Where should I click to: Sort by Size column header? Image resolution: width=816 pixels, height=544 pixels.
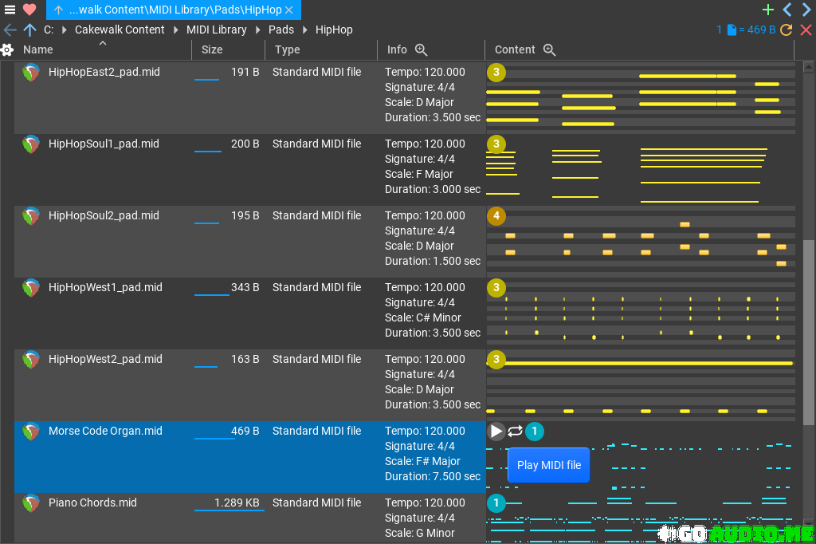click(212, 49)
